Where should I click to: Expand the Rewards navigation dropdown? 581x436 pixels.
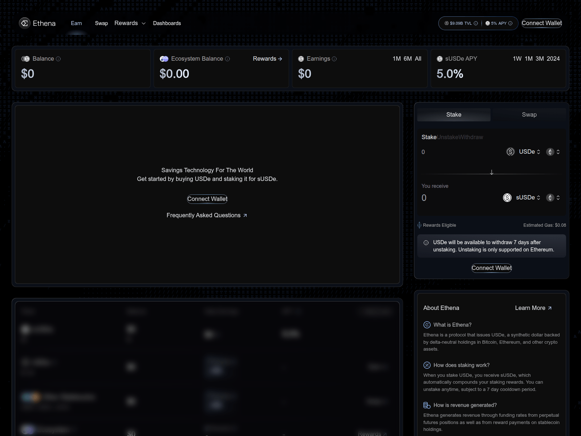tap(130, 23)
